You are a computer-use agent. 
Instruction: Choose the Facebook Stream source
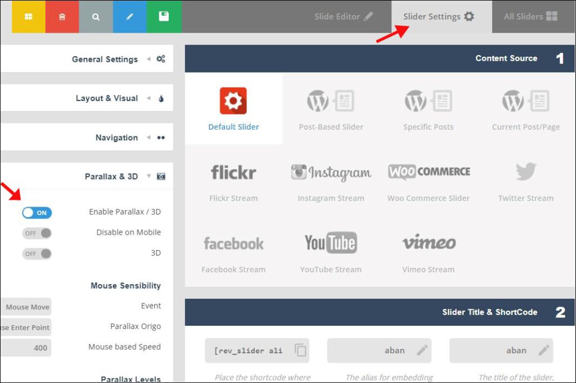(x=233, y=252)
